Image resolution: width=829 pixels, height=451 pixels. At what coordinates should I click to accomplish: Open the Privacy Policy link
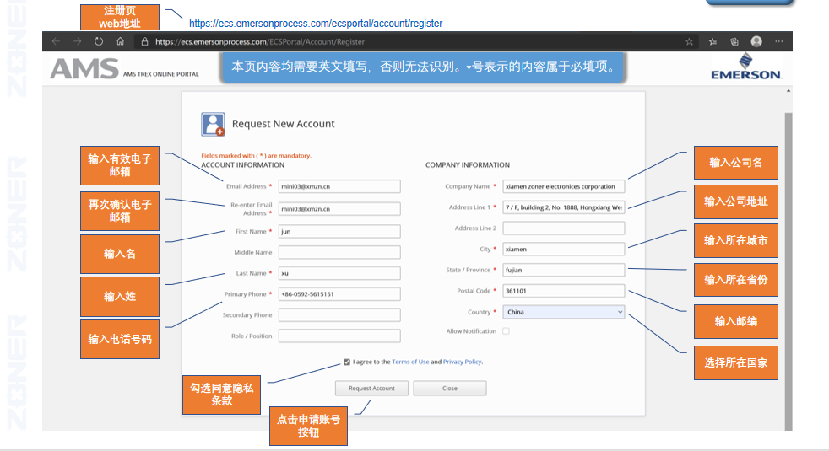462,362
